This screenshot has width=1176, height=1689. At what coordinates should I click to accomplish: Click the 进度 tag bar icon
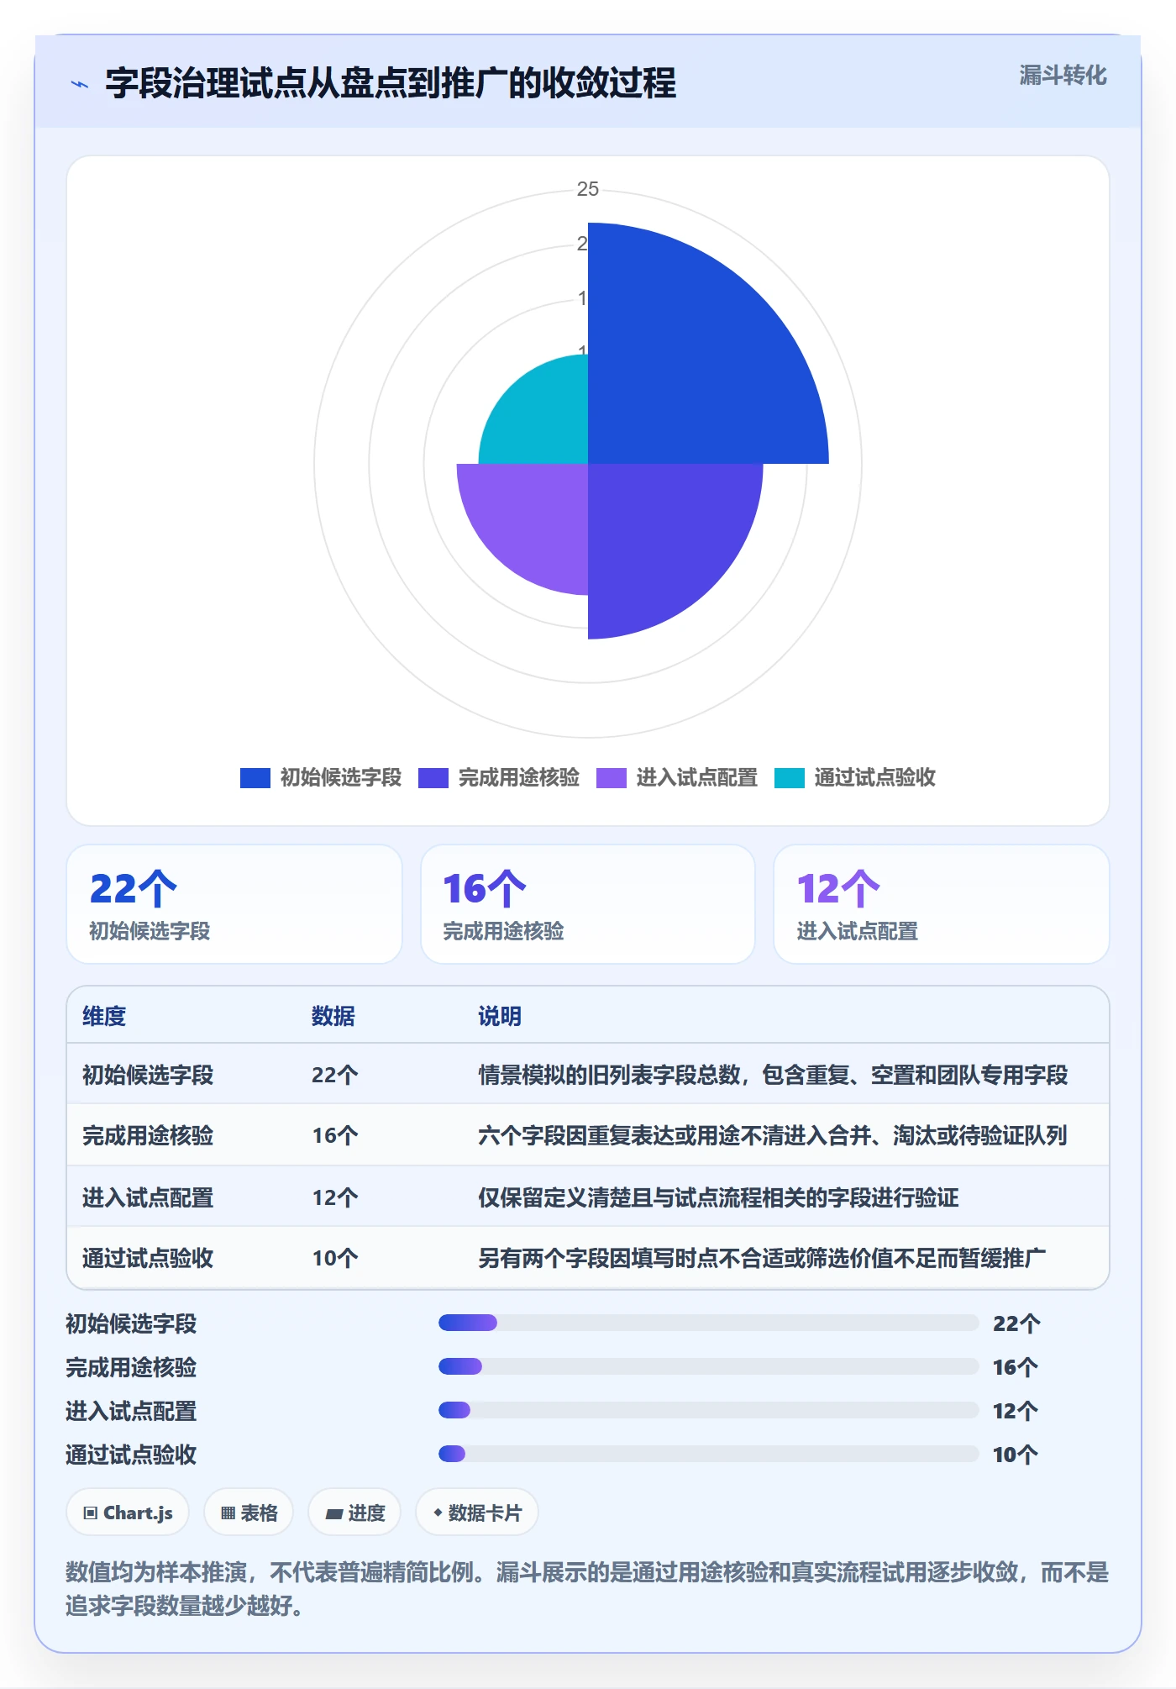[334, 1514]
